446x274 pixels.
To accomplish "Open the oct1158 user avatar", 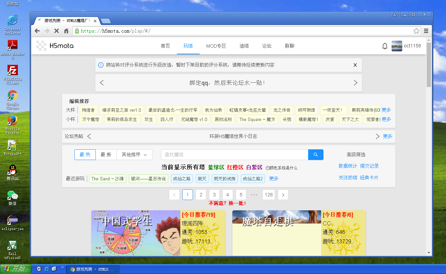I will [x=397, y=46].
